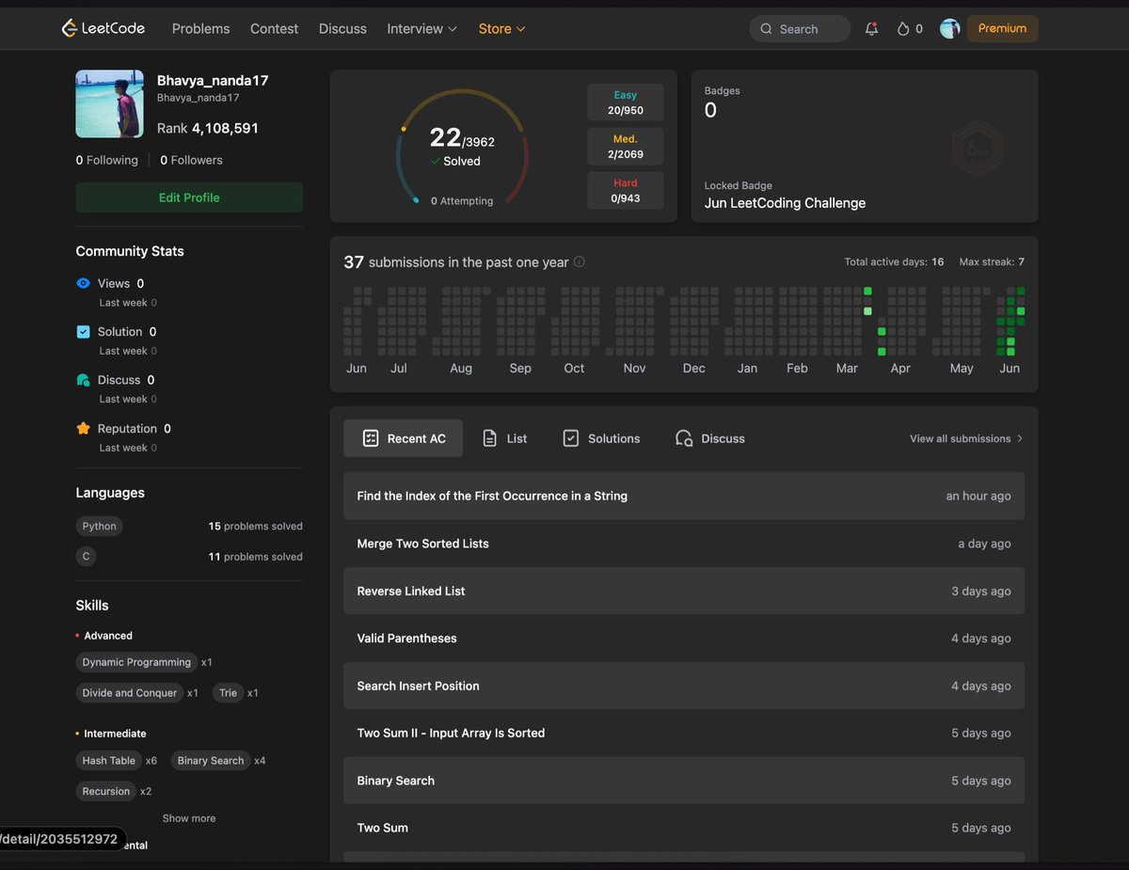Click Divide and Conquer skill tag
This screenshot has height=870, width=1129.
[130, 693]
